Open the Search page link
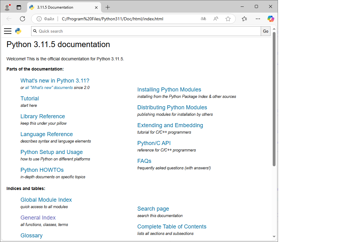The image size is (355, 242). (153, 209)
